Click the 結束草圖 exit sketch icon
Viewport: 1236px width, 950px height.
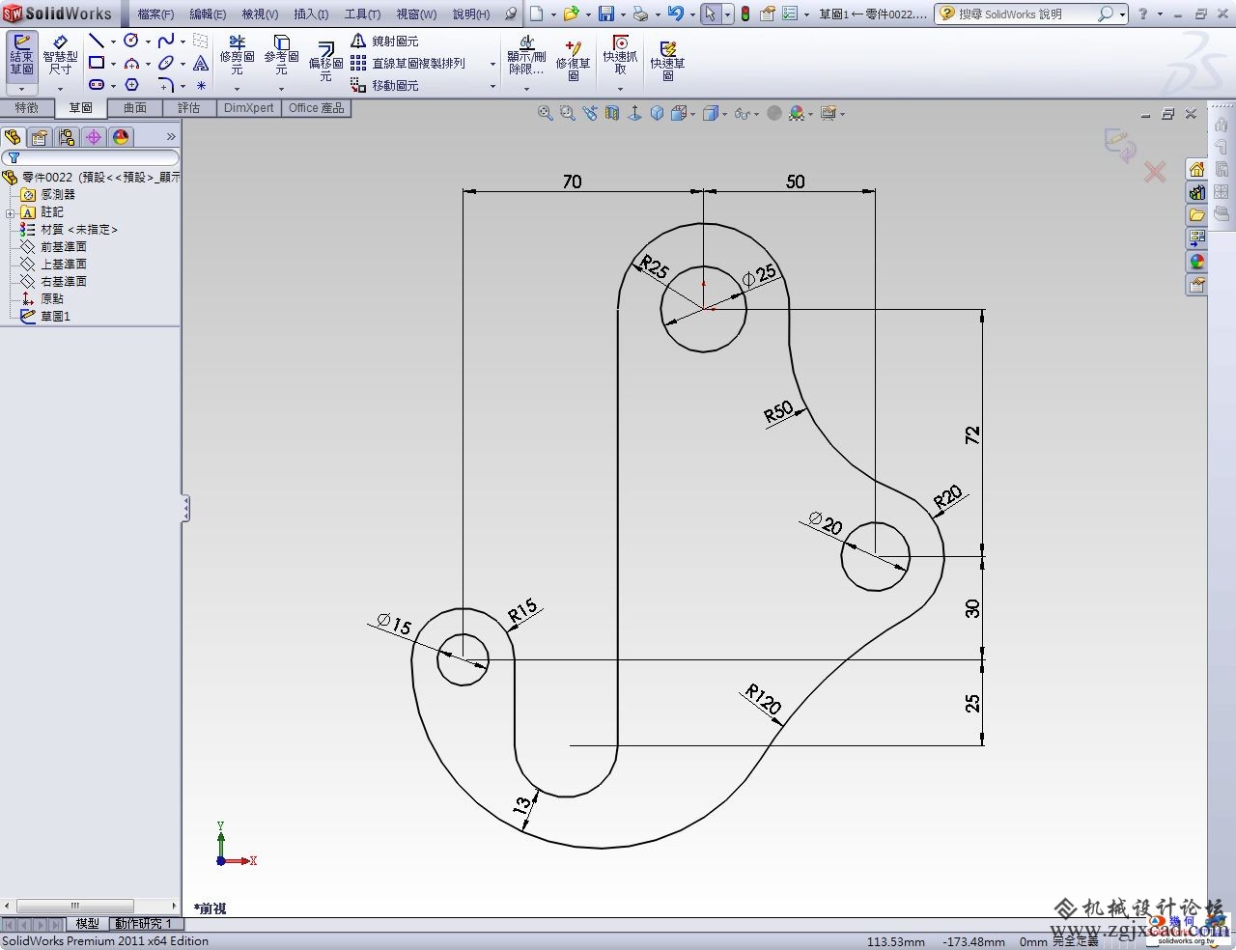tap(22, 54)
